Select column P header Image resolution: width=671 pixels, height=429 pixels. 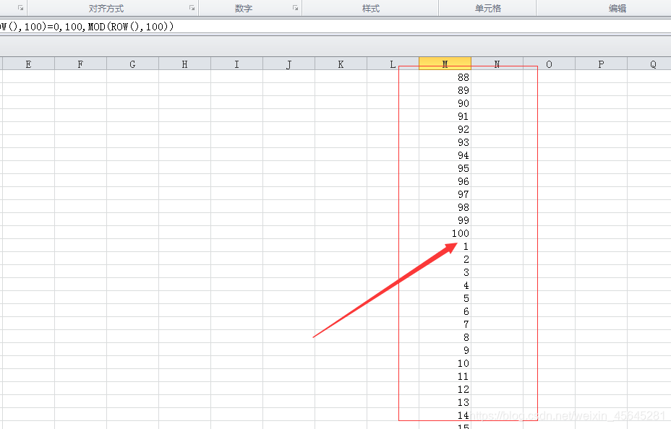(x=602, y=64)
